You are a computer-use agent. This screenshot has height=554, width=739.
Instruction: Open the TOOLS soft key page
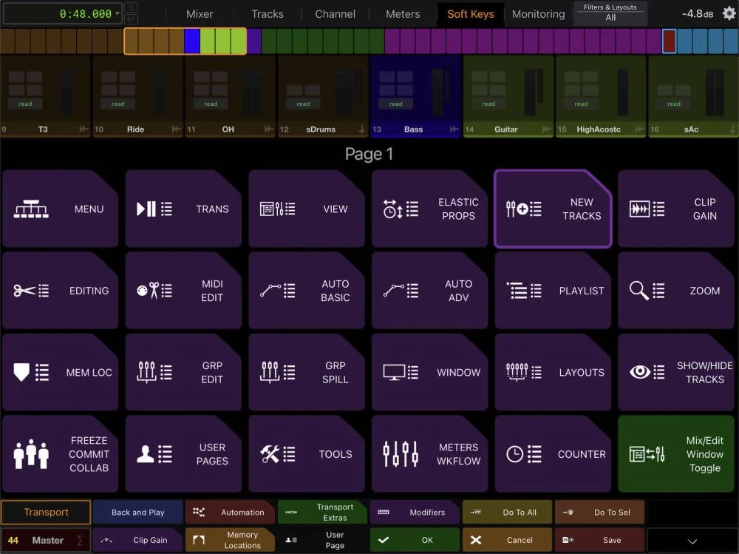click(307, 454)
